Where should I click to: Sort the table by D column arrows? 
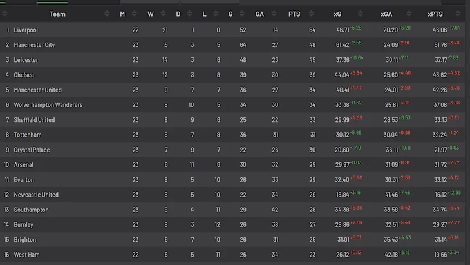point(191,14)
